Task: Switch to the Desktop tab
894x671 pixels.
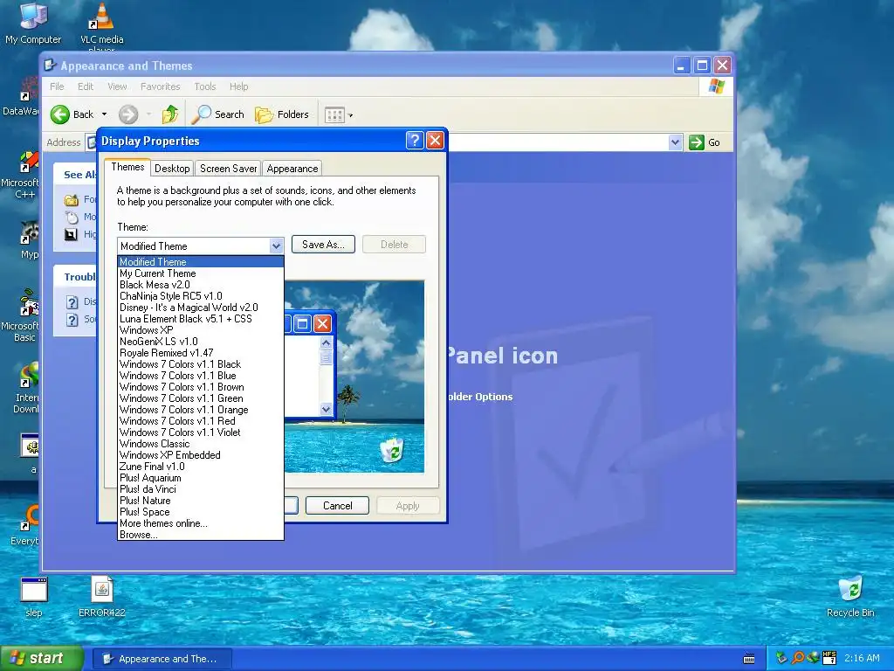Action: [172, 169]
